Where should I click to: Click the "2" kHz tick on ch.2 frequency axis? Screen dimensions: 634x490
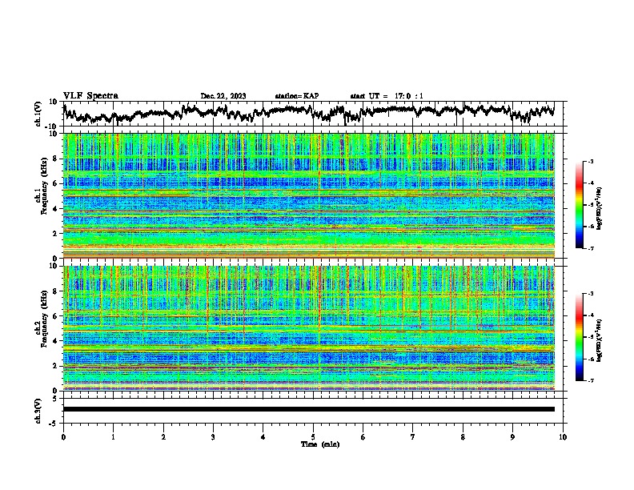coord(57,366)
